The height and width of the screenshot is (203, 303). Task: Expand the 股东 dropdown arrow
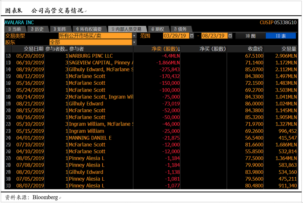click(x=134, y=42)
